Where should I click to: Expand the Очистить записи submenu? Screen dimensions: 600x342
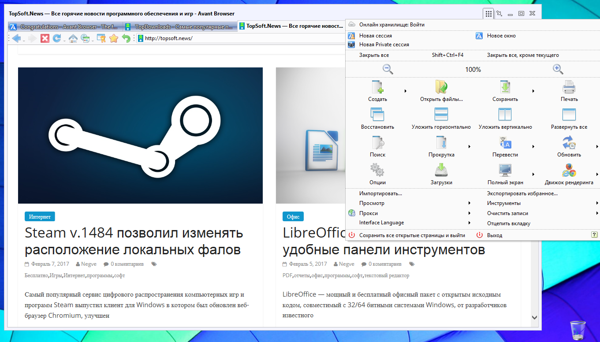[x=597, y=213]
